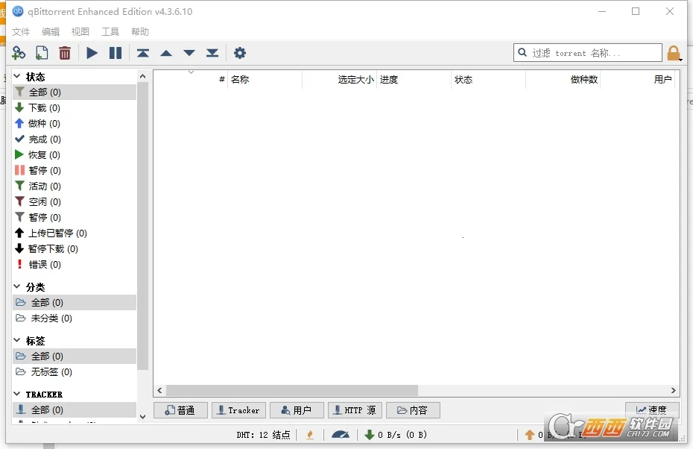Select the 错误 (0) status filter
693x449 pixels.
click(39, 264)
